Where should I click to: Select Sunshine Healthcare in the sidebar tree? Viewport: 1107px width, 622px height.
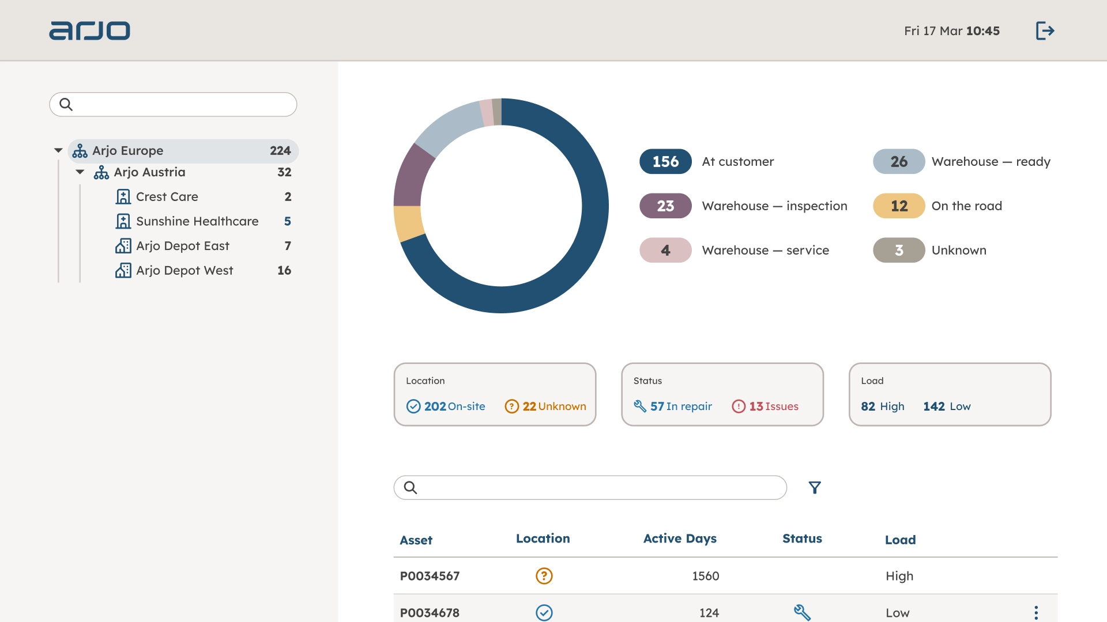tap(197, 221)
